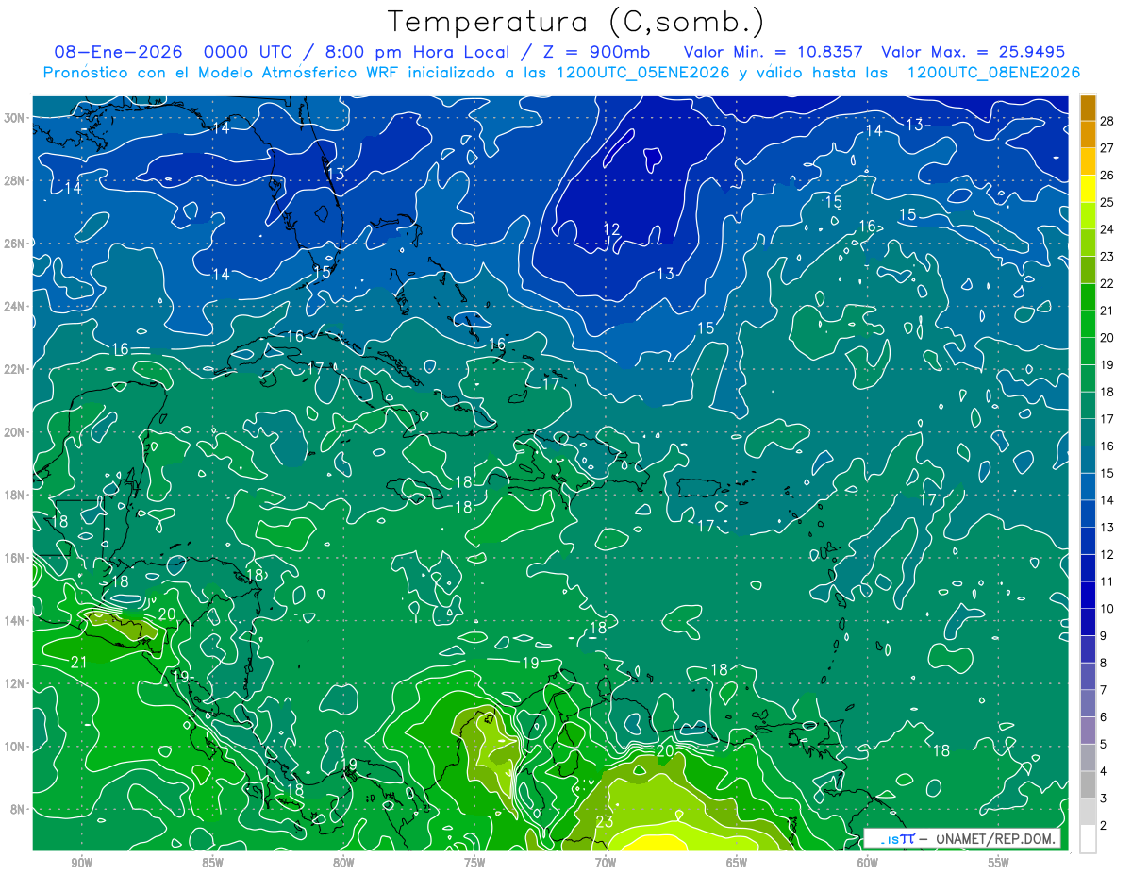Click the color bar label "5"
Image resolution: width=1132 pixels, height=875 pixels.
[1104, 745]
